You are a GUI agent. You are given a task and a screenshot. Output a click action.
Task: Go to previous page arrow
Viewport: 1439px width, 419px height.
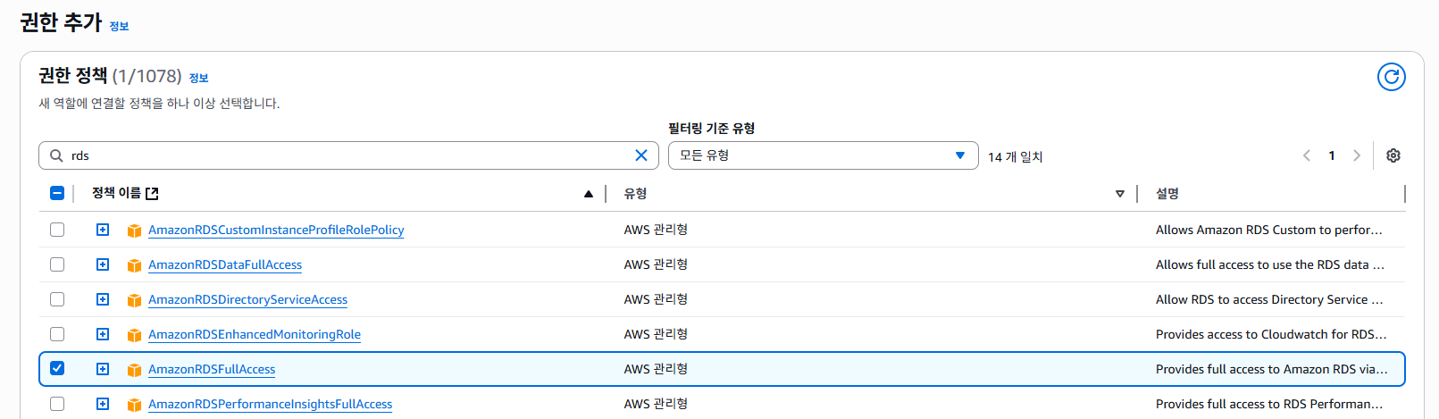point(1307,155)
